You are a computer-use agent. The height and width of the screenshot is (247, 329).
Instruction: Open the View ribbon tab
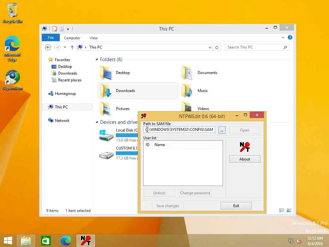(93, 38)
